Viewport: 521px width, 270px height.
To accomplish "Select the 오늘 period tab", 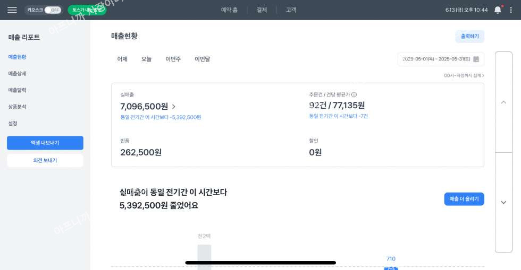I will point(147,59).
